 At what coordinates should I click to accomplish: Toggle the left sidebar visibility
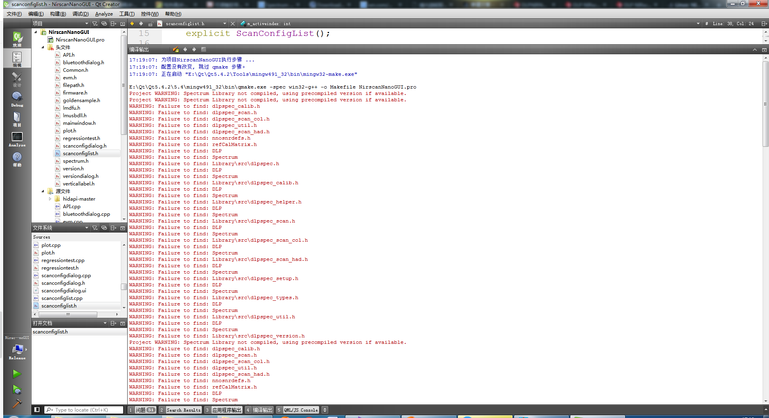(37, 410)
